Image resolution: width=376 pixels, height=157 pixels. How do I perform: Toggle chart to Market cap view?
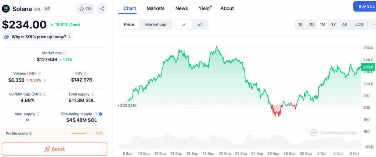pos(156,24)
